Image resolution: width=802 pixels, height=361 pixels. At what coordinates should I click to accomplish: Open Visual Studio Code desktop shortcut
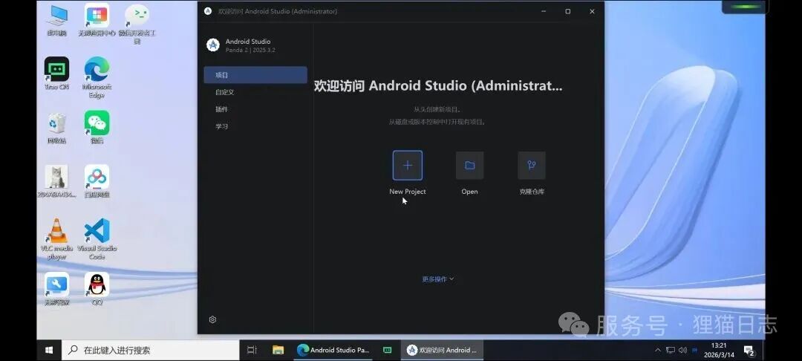click(x=97, y=238)
